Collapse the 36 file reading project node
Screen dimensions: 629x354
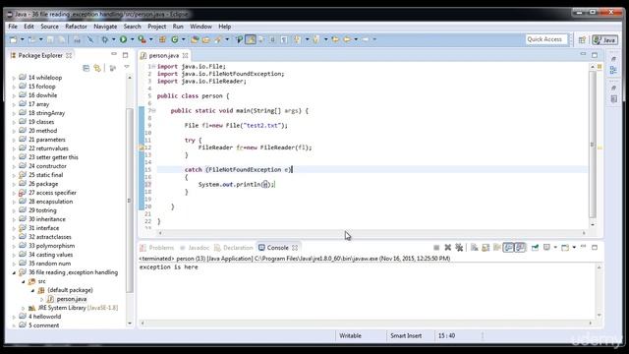coord(14,272)
